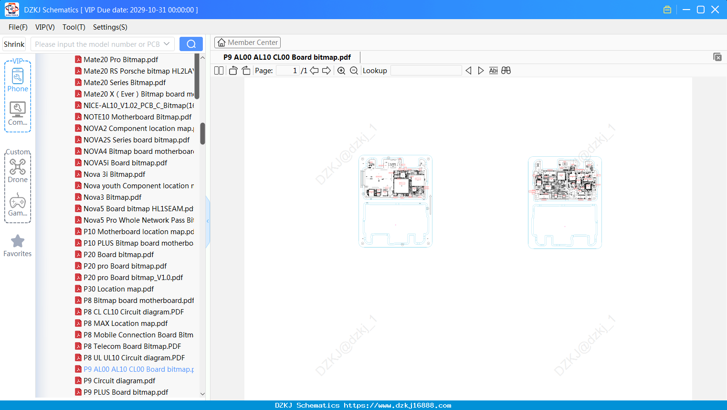Image resolution: width=727 pixels, height=410 pixels.
Task: Open the File(F) menu
Action: click(18, 27)
